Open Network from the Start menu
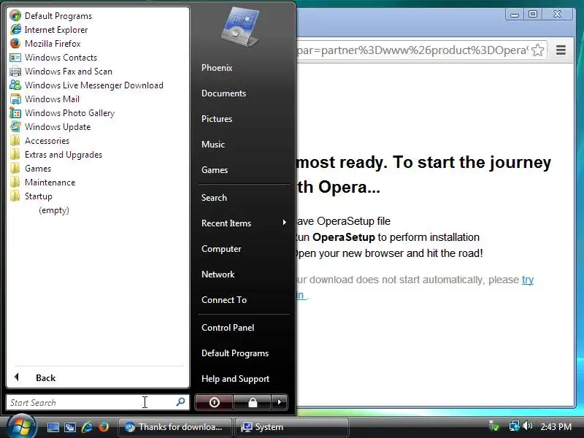The image size is (584, 438). (218, 274)
